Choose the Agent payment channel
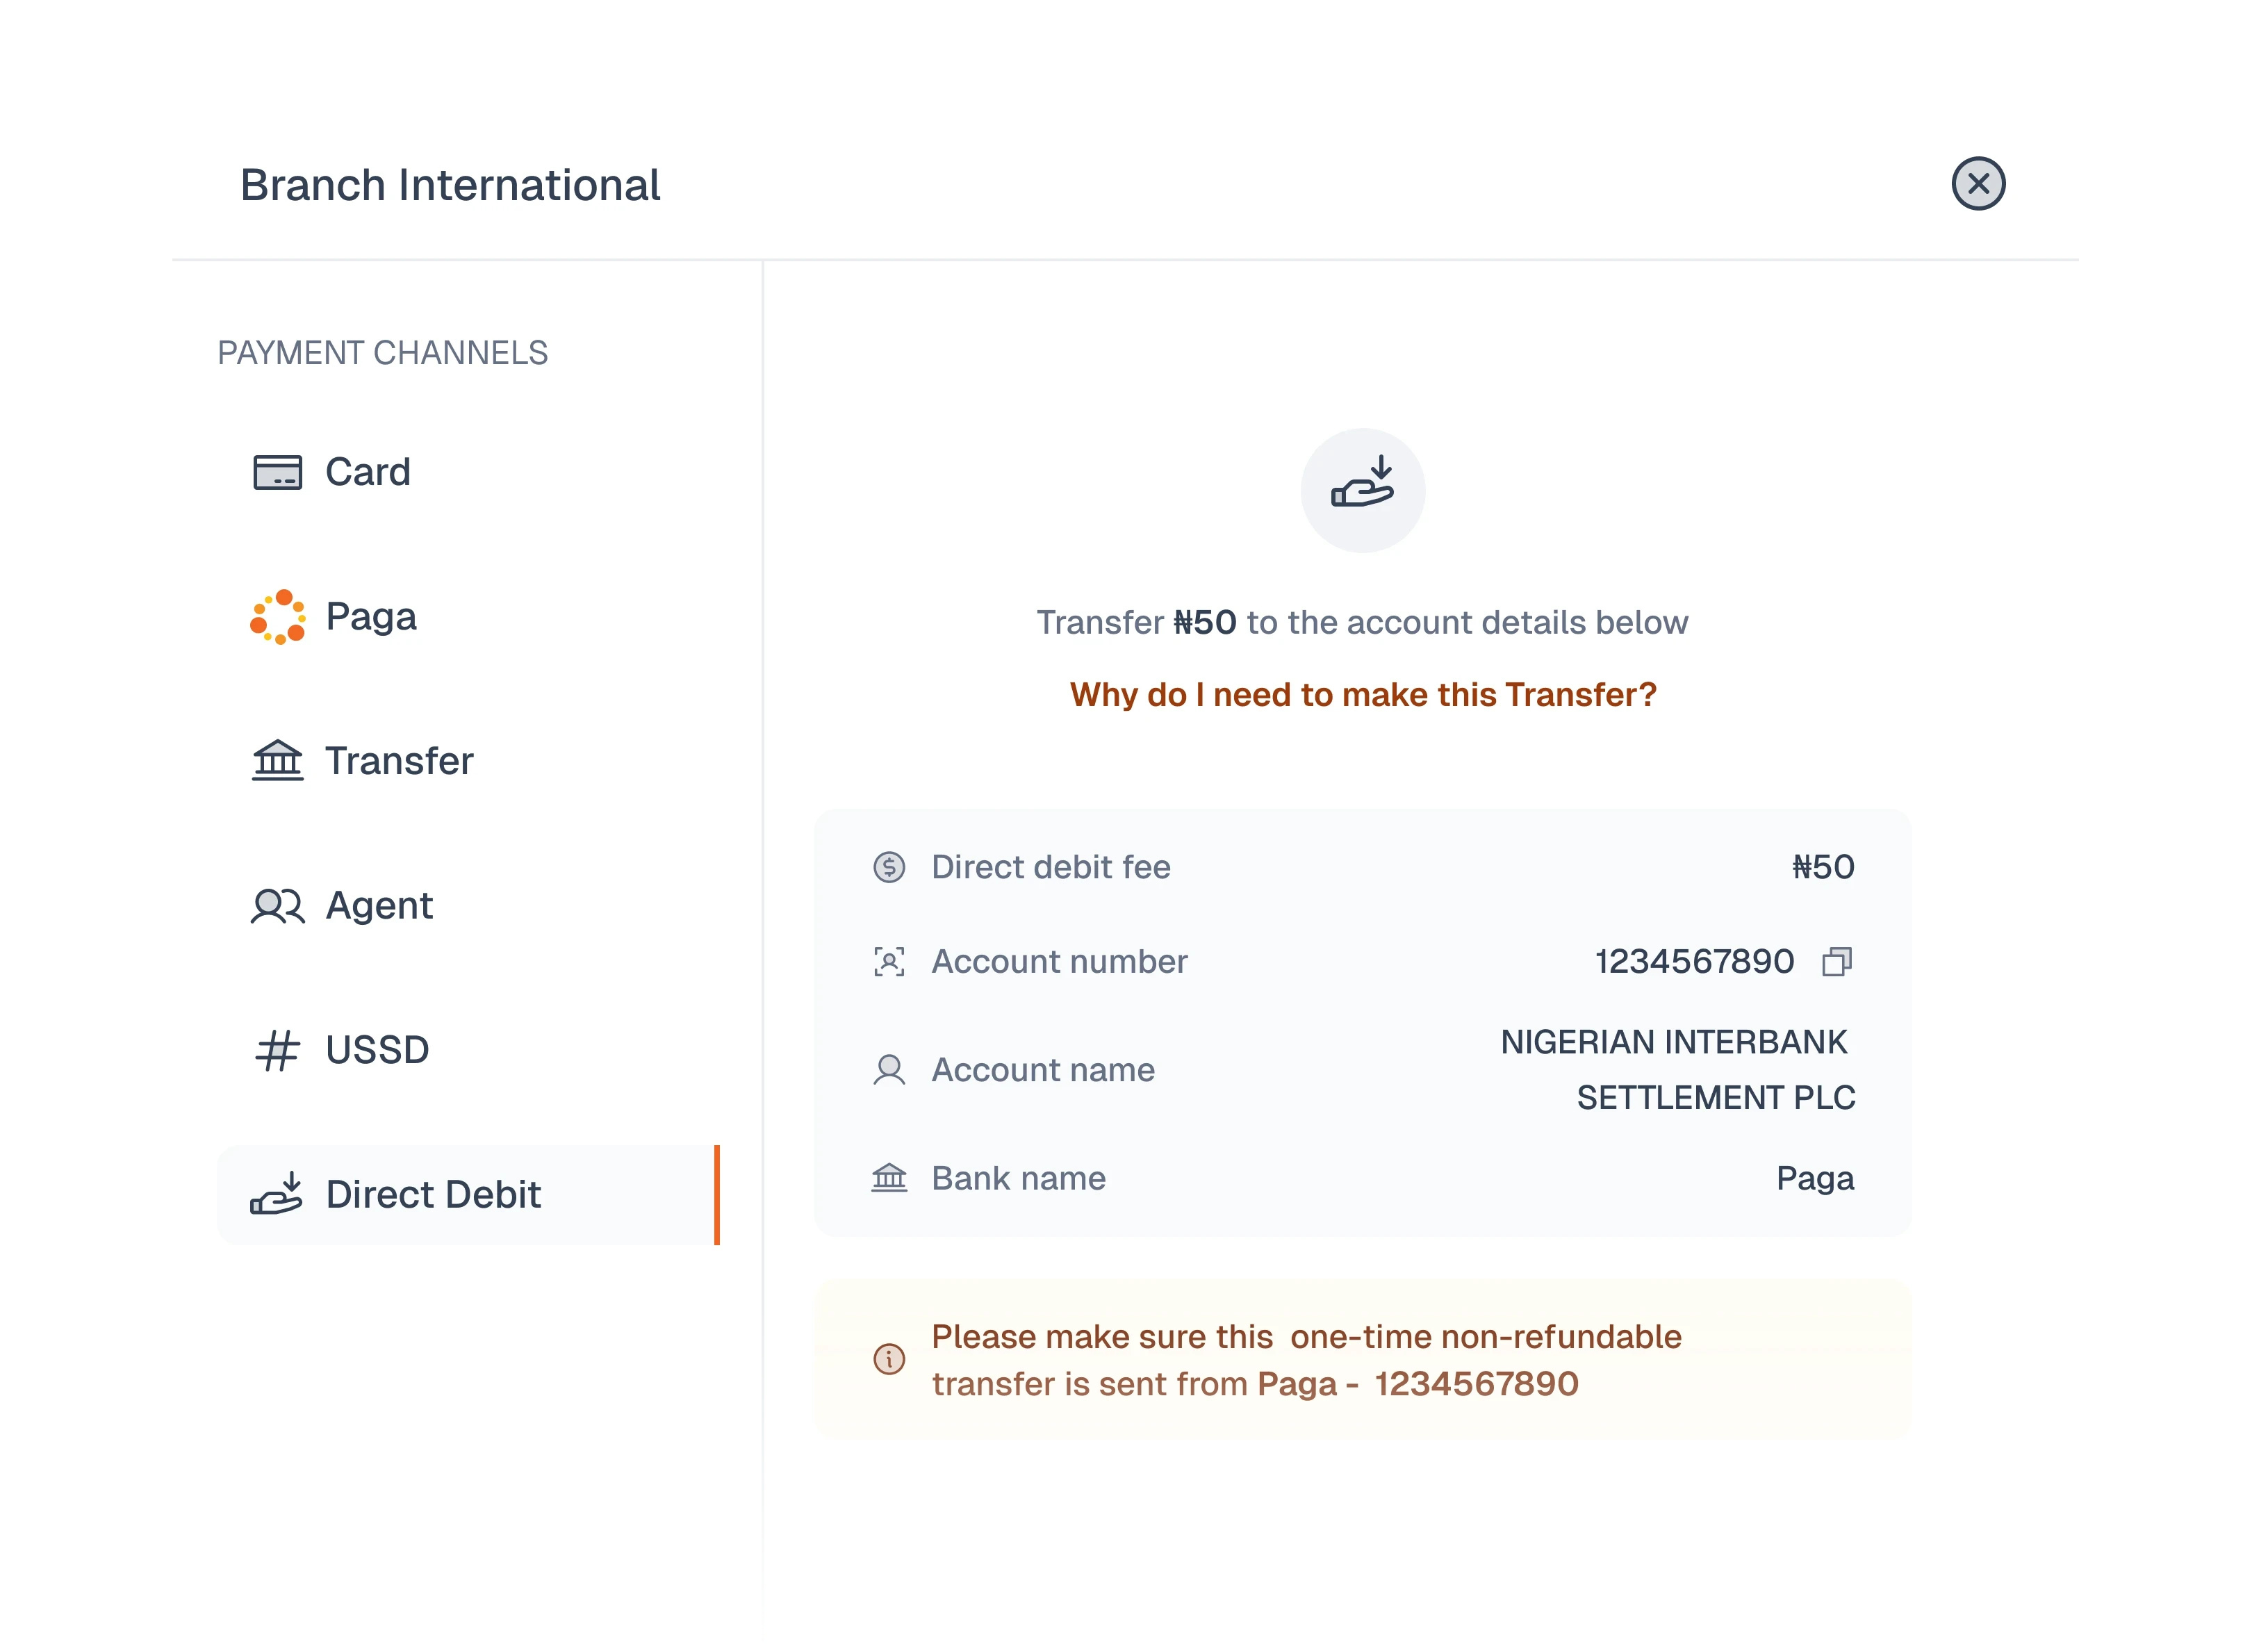This screenshot has width=2268, height=1651. (379, 906)
